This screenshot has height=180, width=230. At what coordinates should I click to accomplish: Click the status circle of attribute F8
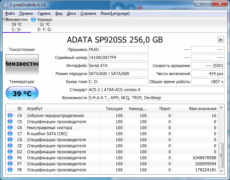10,170
